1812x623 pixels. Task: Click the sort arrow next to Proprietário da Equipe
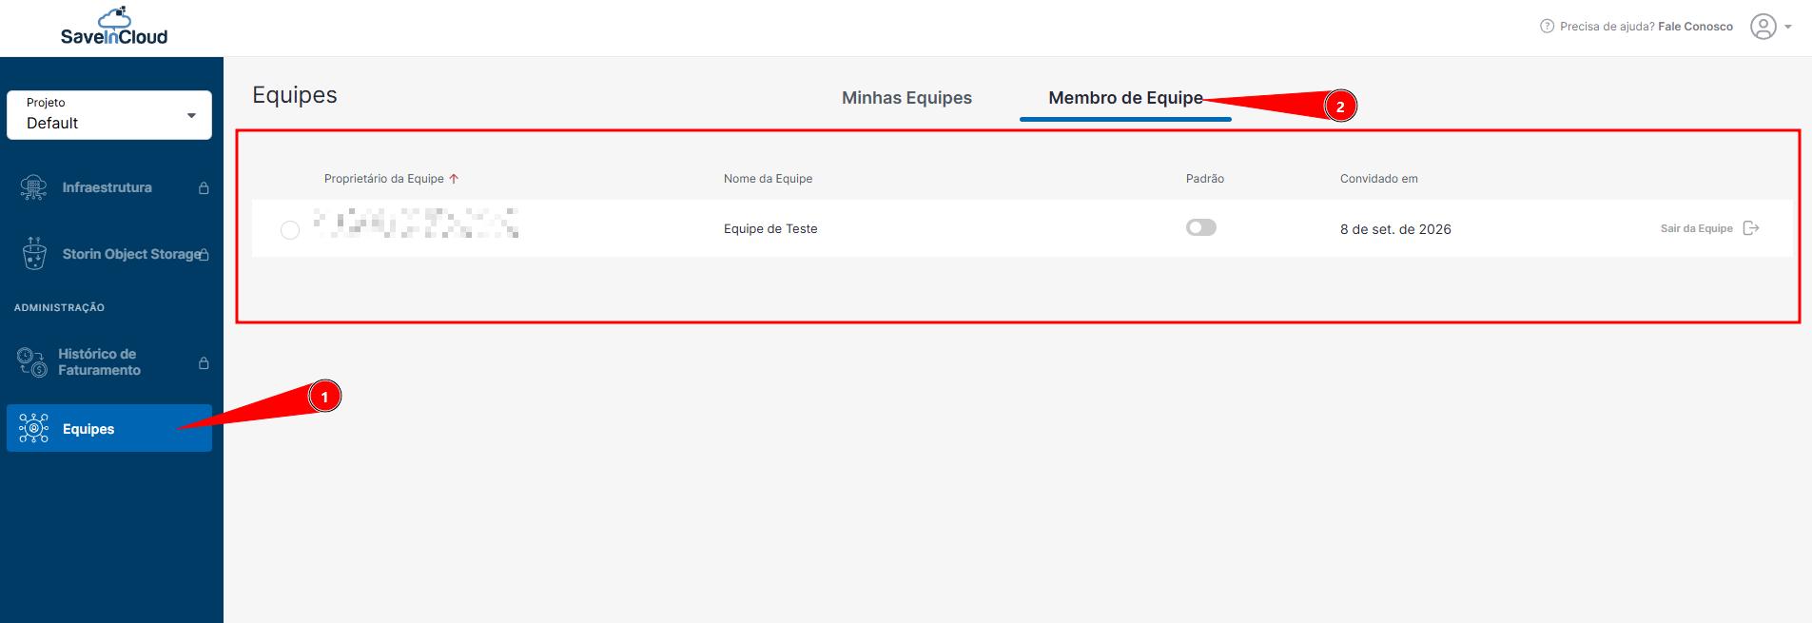[454, 179]
